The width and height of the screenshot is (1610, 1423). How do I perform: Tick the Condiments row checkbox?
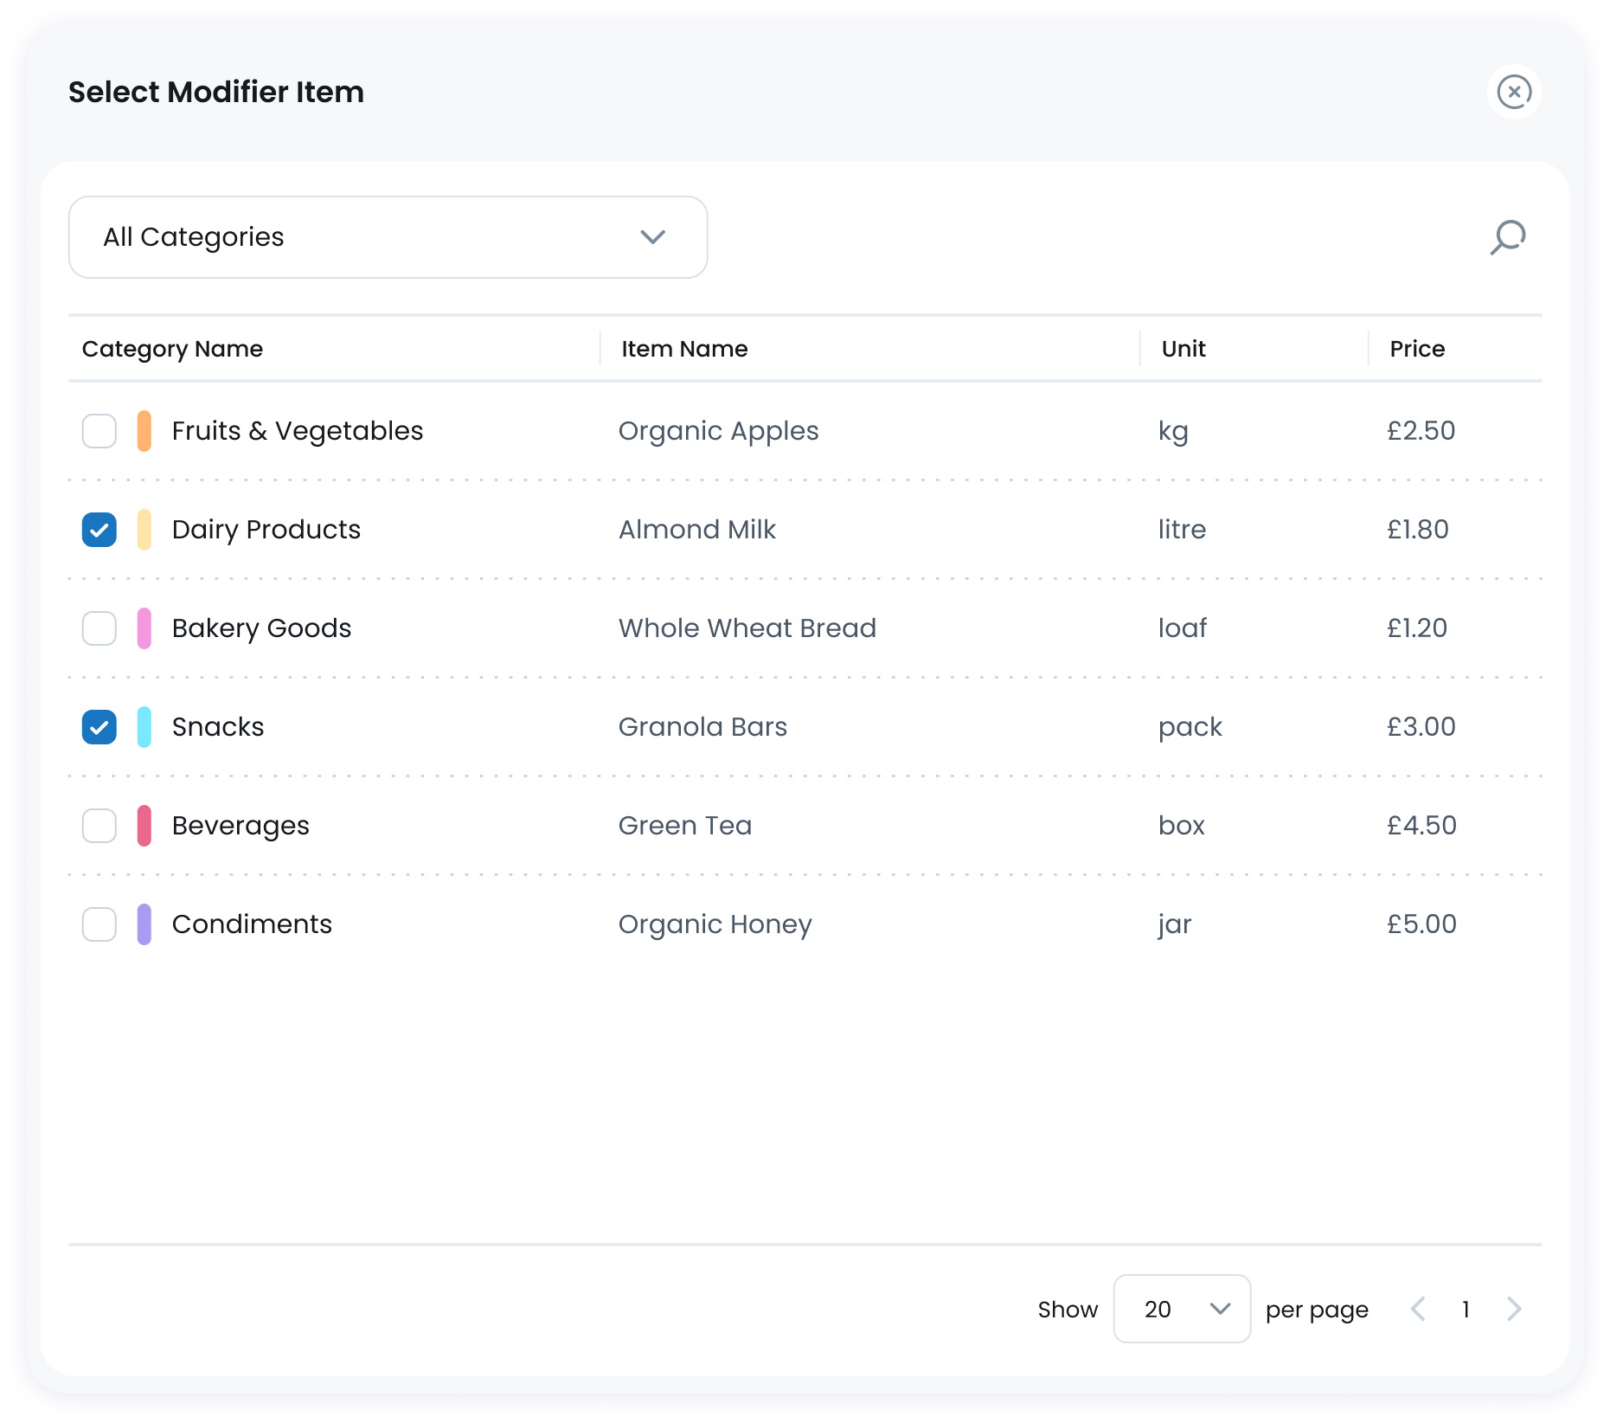[x=99, y=924]
